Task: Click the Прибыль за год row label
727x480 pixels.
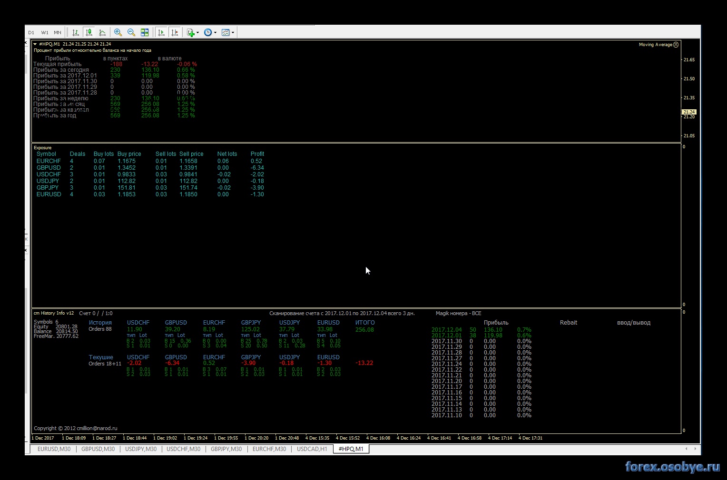Action: (x=55, y=115)
